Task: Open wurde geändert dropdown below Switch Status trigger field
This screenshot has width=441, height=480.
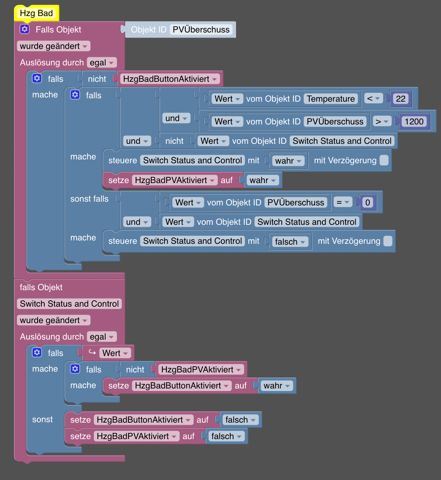Action: click(54, 320)
